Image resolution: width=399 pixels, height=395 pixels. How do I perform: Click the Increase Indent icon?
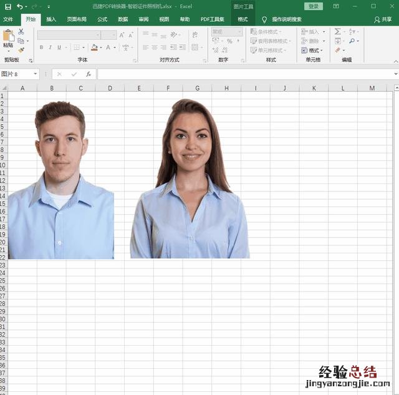[183, 47]
